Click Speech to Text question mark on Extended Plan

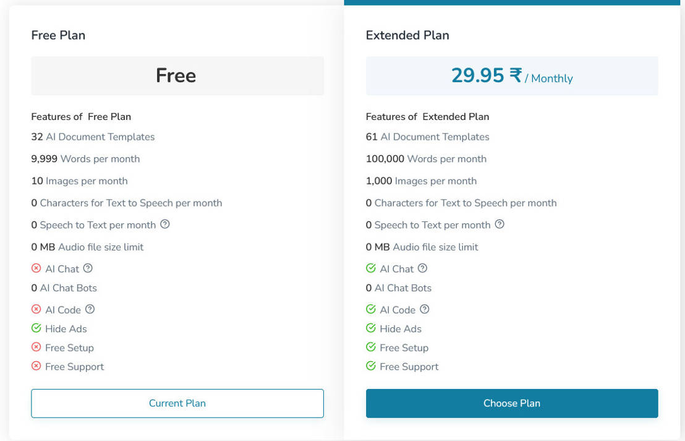tap(500, 225)
